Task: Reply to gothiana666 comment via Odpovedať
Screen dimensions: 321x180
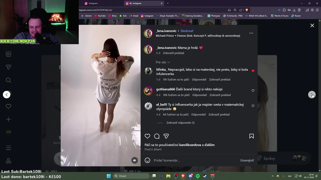Action: point(200,95)
